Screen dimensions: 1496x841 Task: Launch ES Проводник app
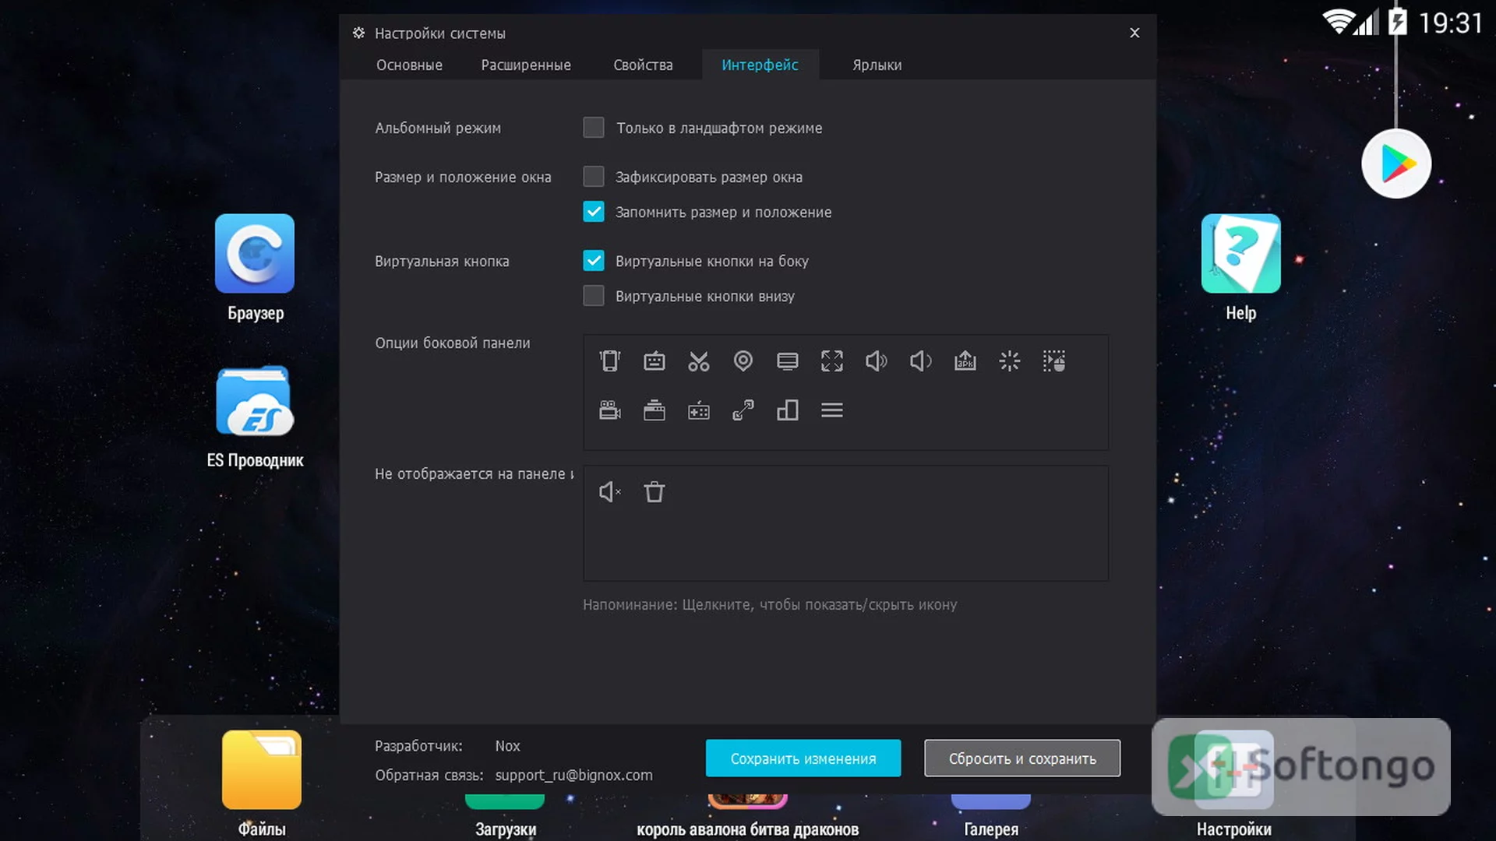point(255,401)
